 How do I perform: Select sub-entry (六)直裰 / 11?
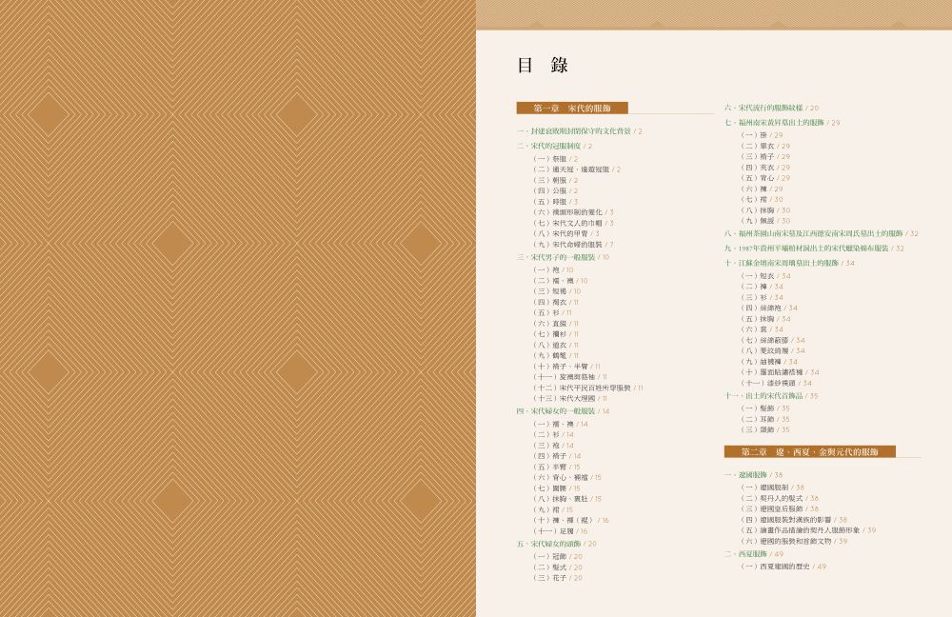click(556, 324)
